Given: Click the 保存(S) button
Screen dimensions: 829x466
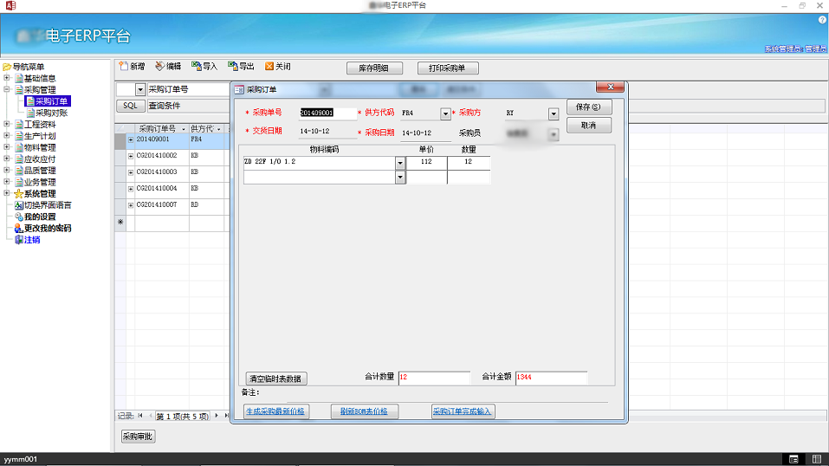Looking at the screenshot, I should 589,107.
